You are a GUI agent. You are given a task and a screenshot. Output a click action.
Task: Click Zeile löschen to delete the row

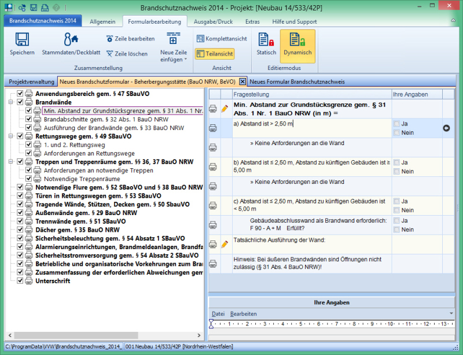[127, 54]
